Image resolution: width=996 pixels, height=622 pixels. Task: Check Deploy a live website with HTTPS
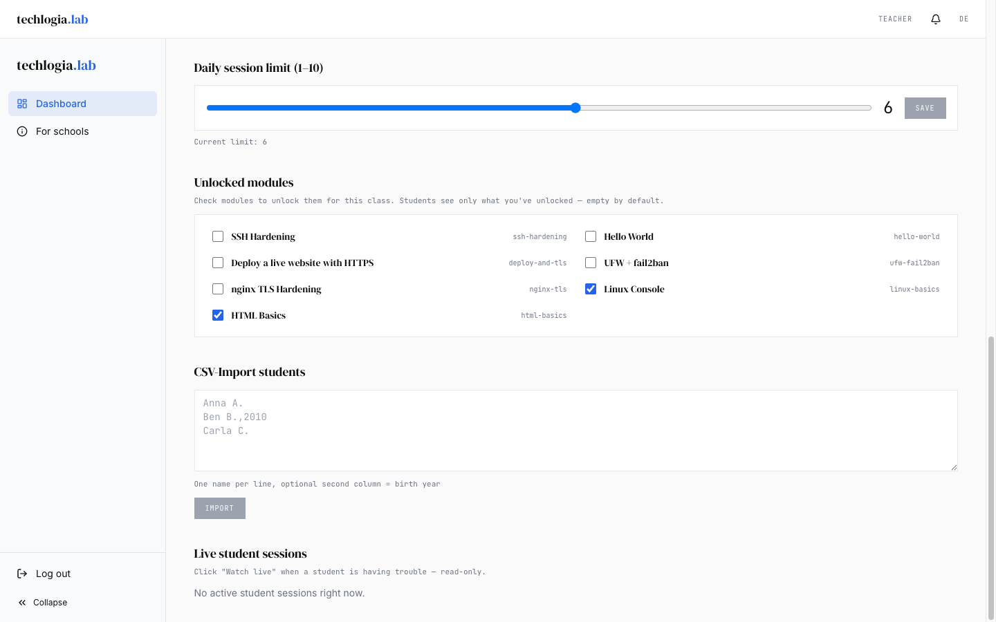pyautogui.click(x=218, y=263)
